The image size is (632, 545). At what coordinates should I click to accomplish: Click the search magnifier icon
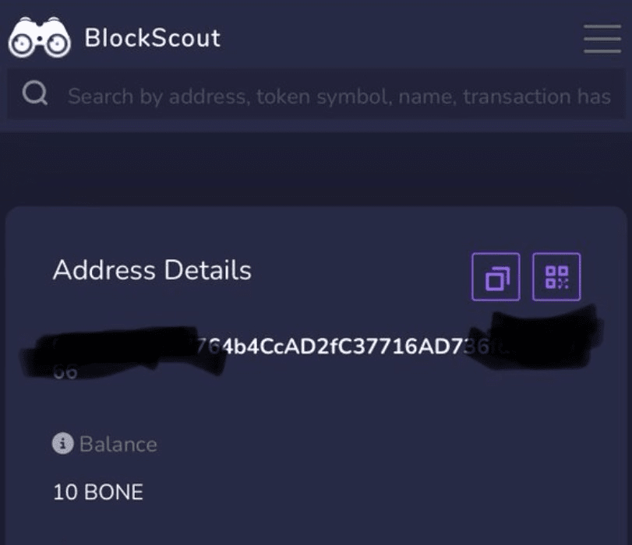pyautogui.click(x=35, y=95)
